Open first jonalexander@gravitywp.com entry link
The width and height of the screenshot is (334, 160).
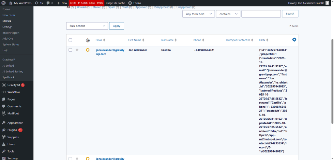pos(110,52)
